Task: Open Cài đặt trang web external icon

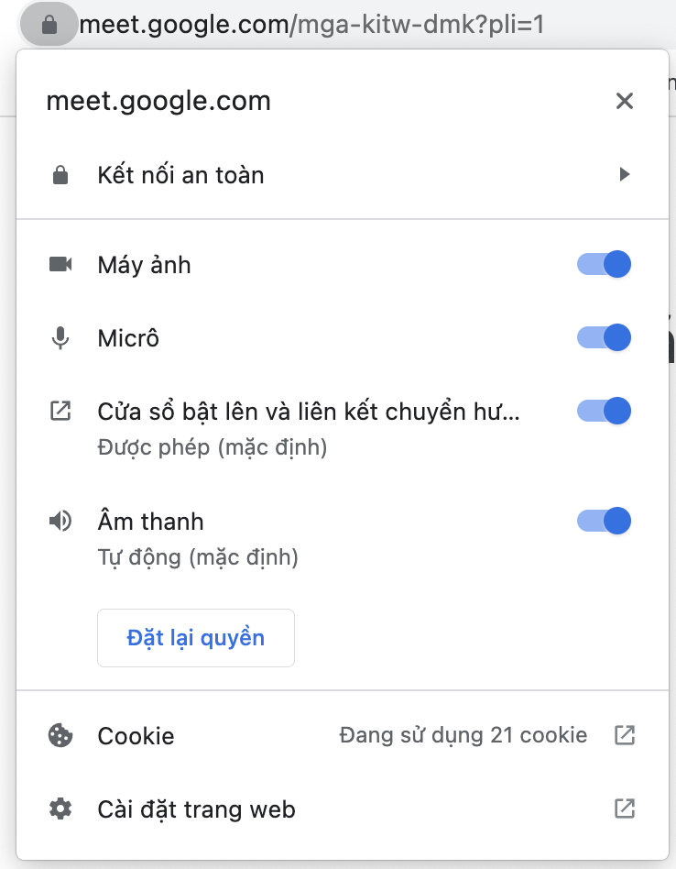Action: (625, 808)
